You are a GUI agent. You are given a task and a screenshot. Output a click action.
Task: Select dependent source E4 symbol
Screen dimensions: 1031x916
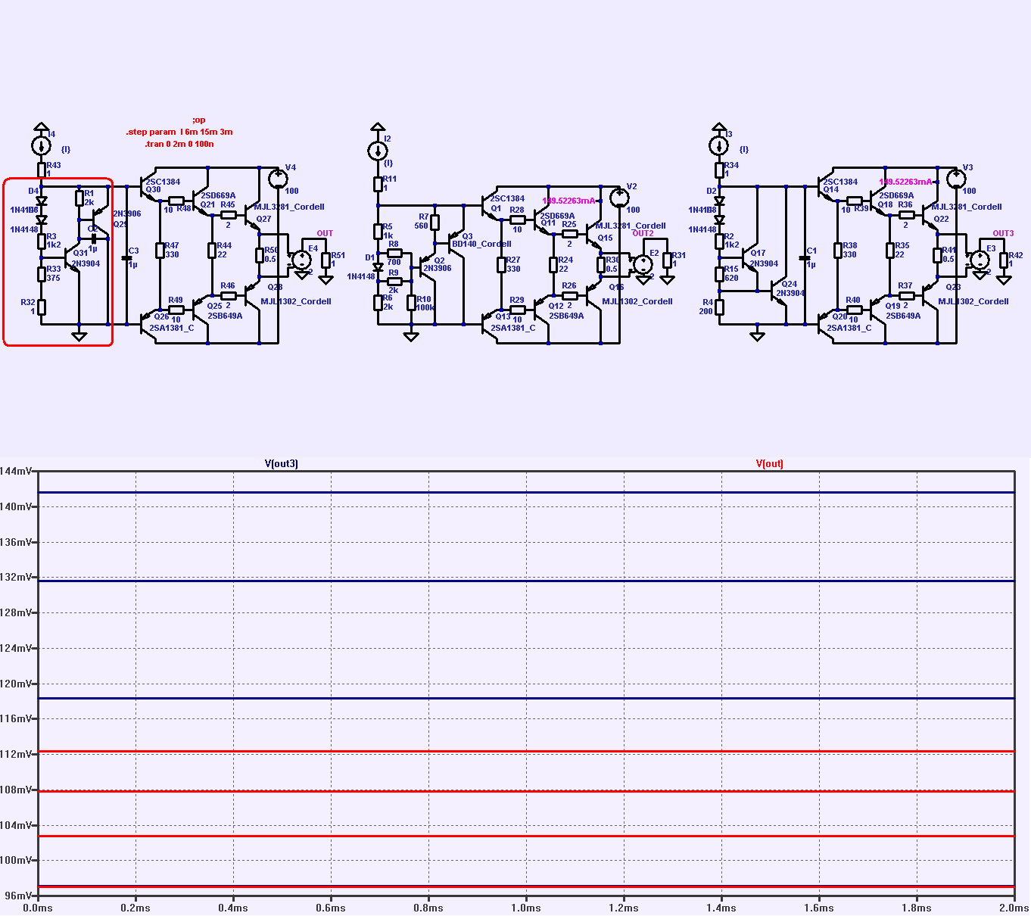click(x=301, y=260)
